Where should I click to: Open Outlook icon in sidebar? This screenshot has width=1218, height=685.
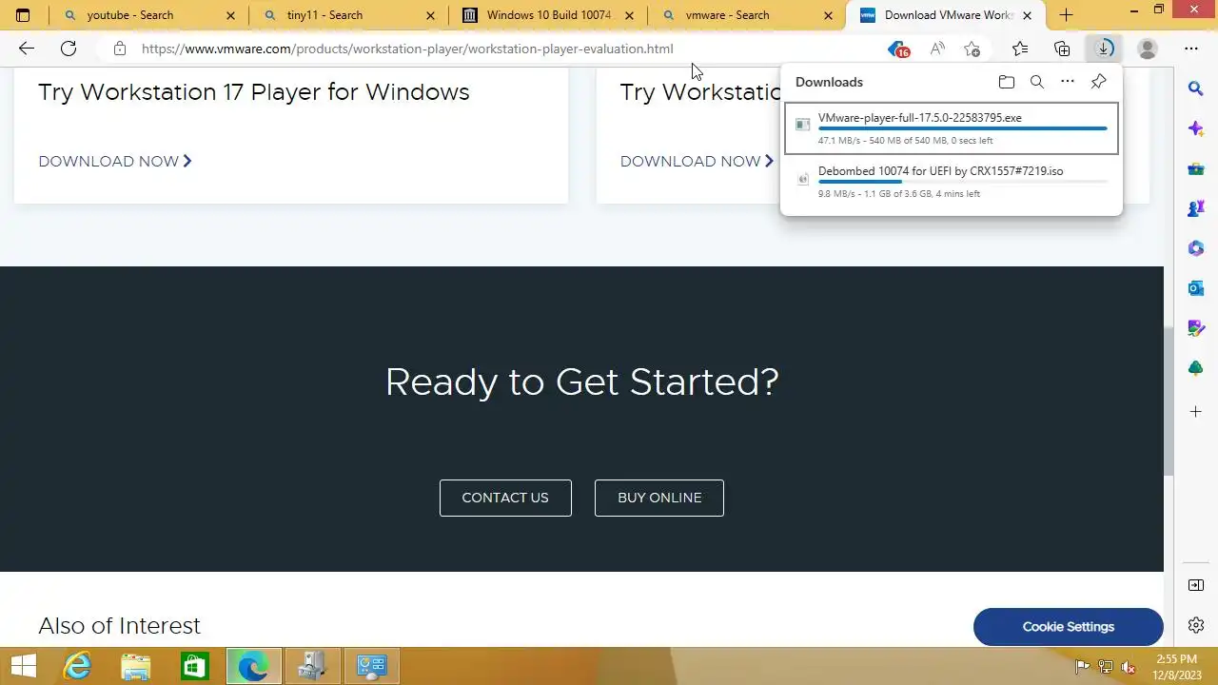pos(1196,288)
